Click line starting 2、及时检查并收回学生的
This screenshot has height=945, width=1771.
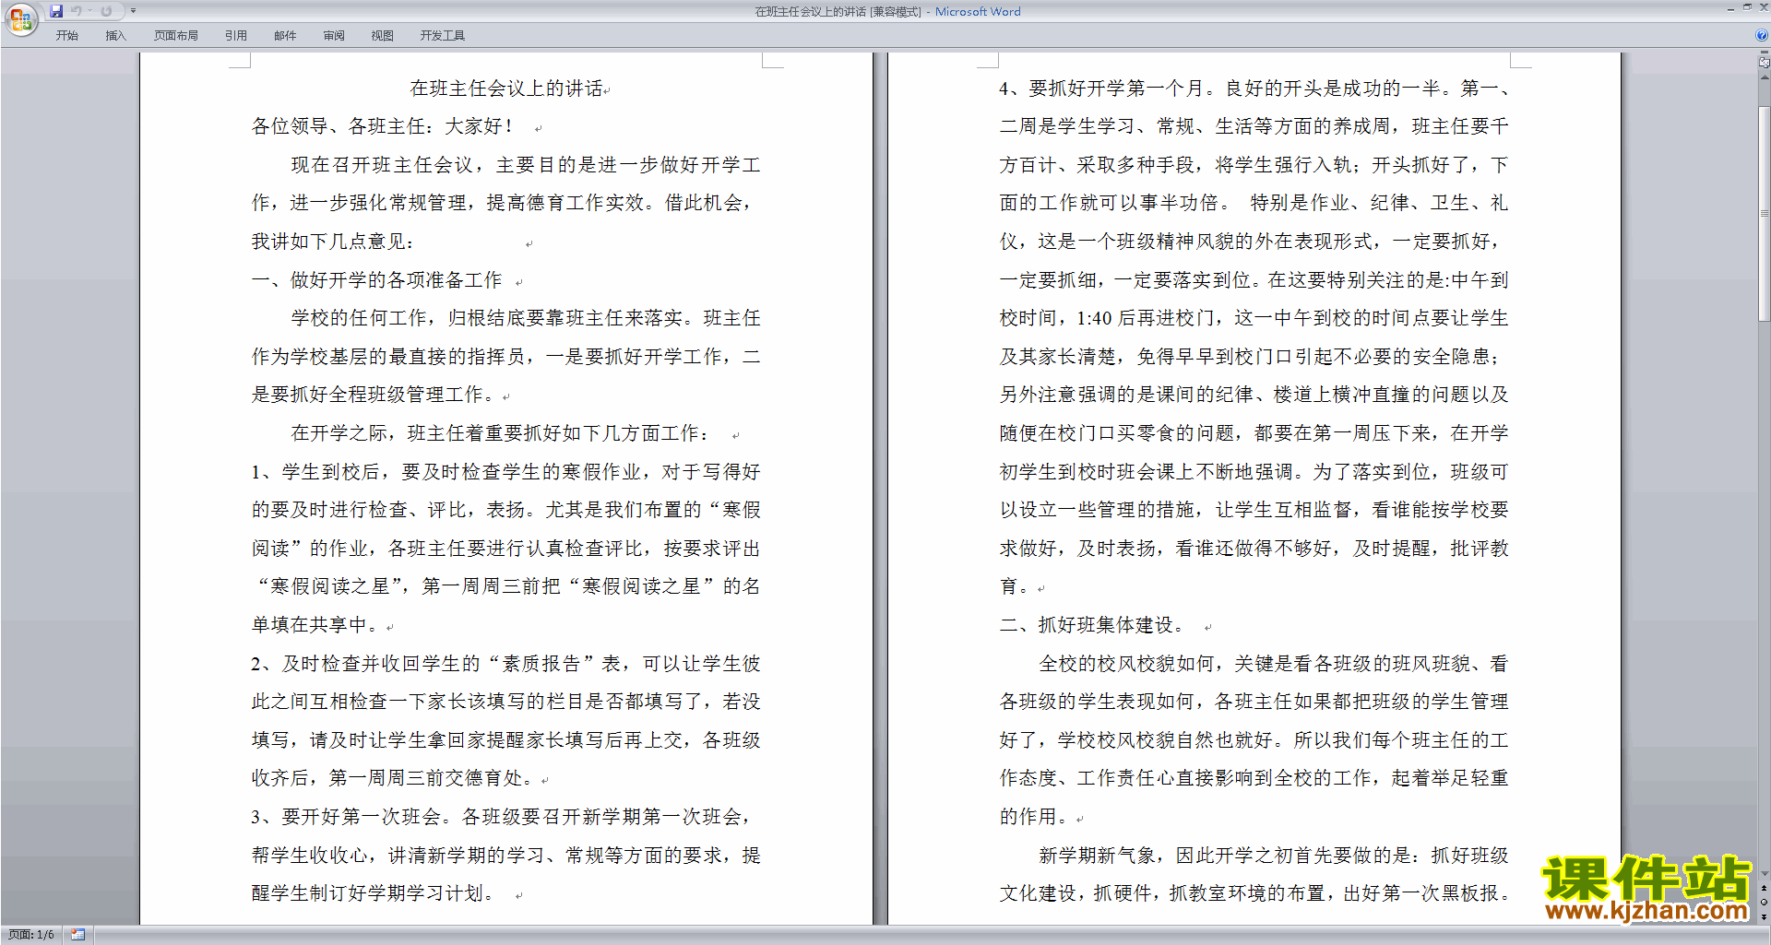click(506, 664)
